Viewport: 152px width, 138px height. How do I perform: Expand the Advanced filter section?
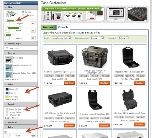tap(20, 122)
